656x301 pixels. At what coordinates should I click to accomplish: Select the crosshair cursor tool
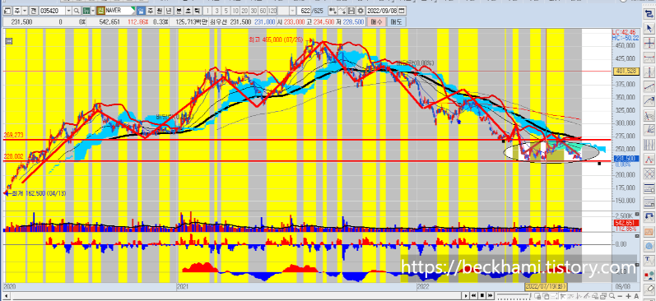click(649, 43)
